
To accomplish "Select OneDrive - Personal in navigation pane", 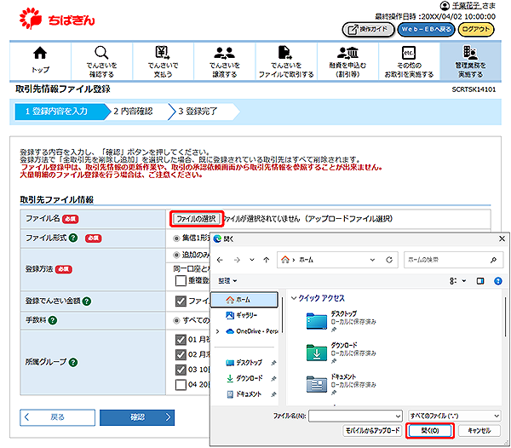I will point(251,331).
